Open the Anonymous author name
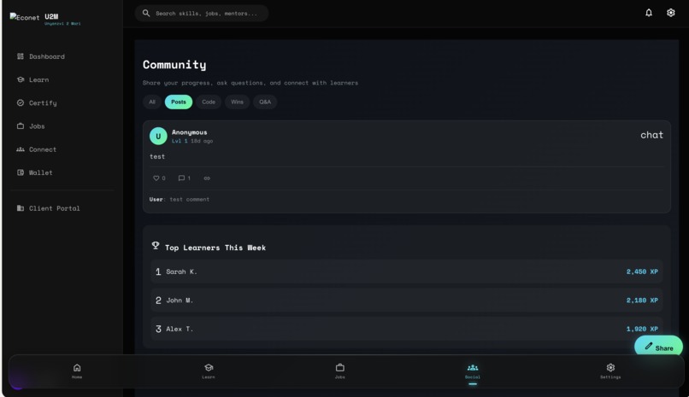This screenshot has width=689, height=397. [x=190, y=132]
